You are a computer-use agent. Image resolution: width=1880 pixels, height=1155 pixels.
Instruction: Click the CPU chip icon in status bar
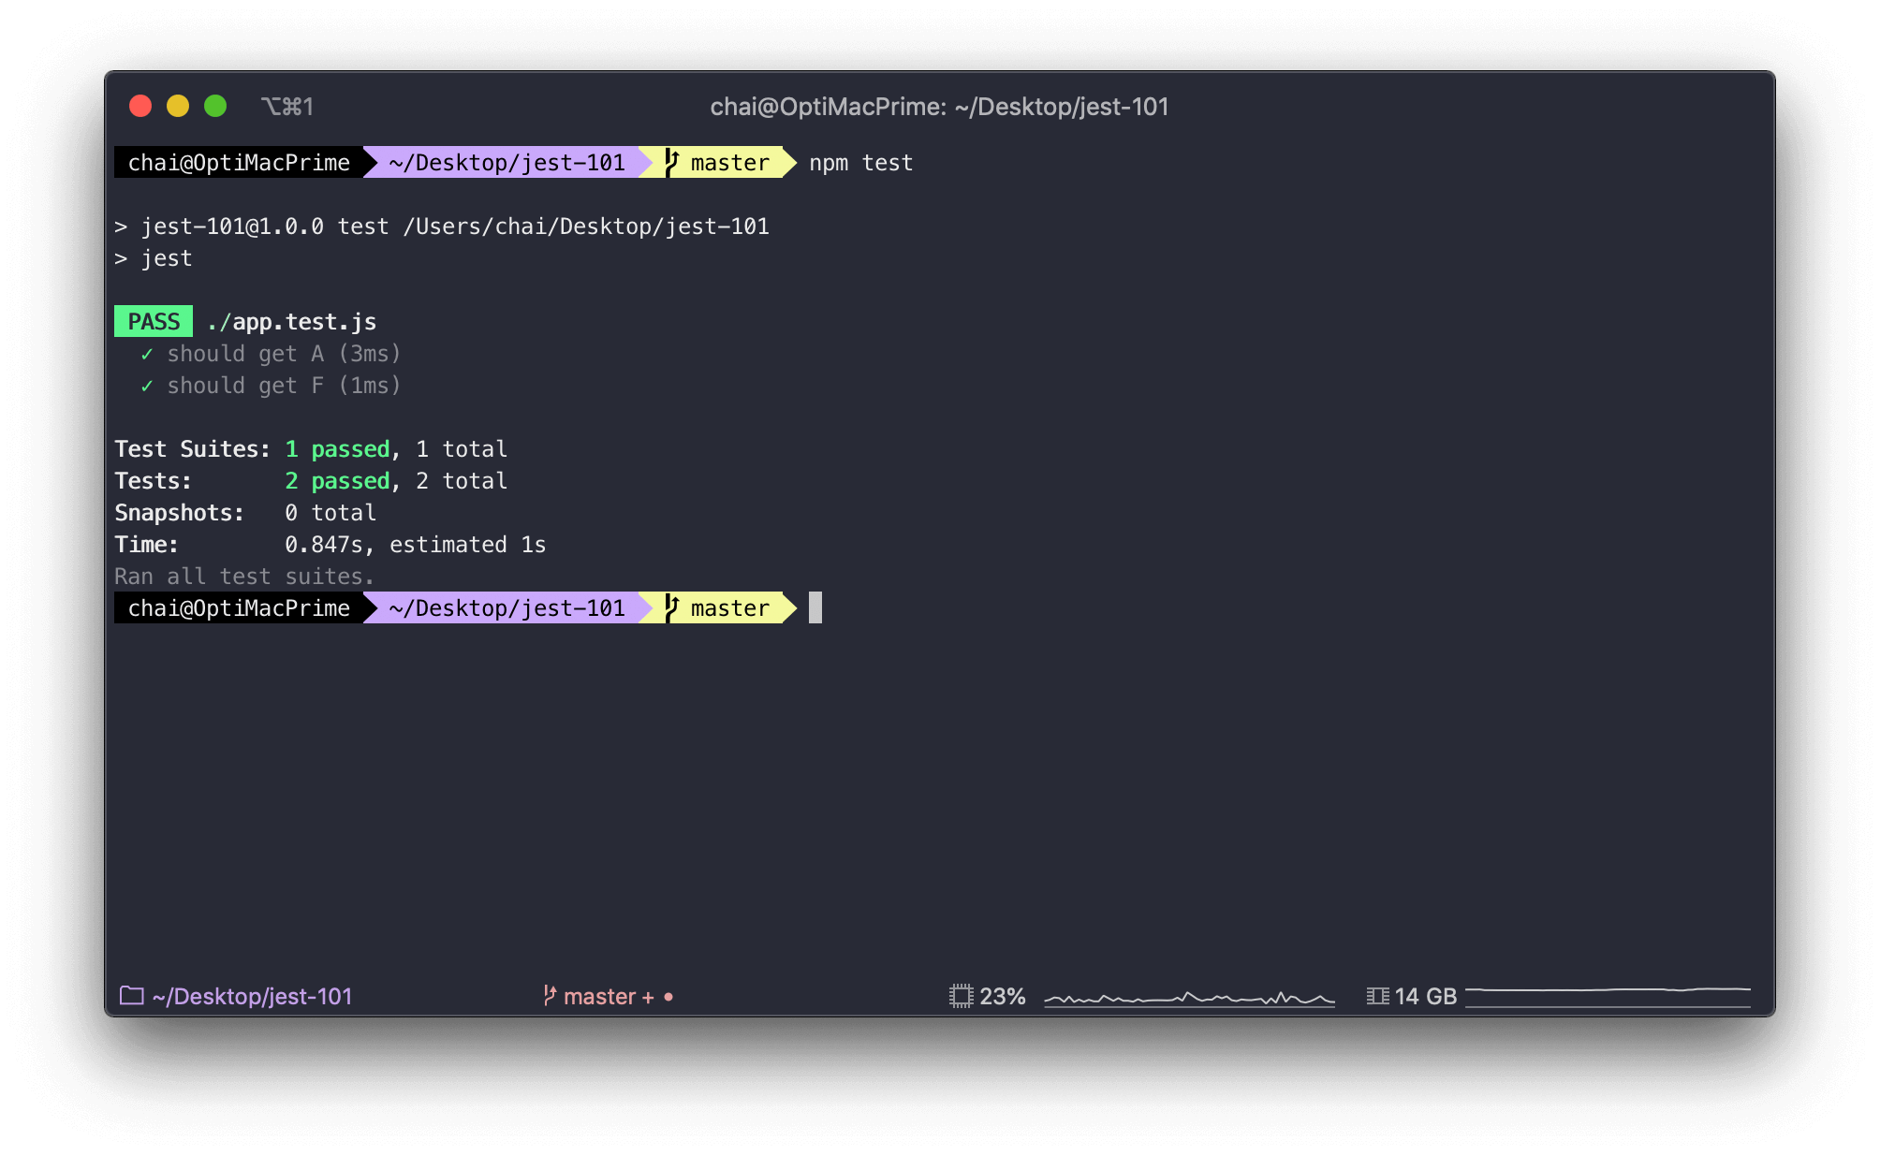pyautogui.click(x=962, y=996)
